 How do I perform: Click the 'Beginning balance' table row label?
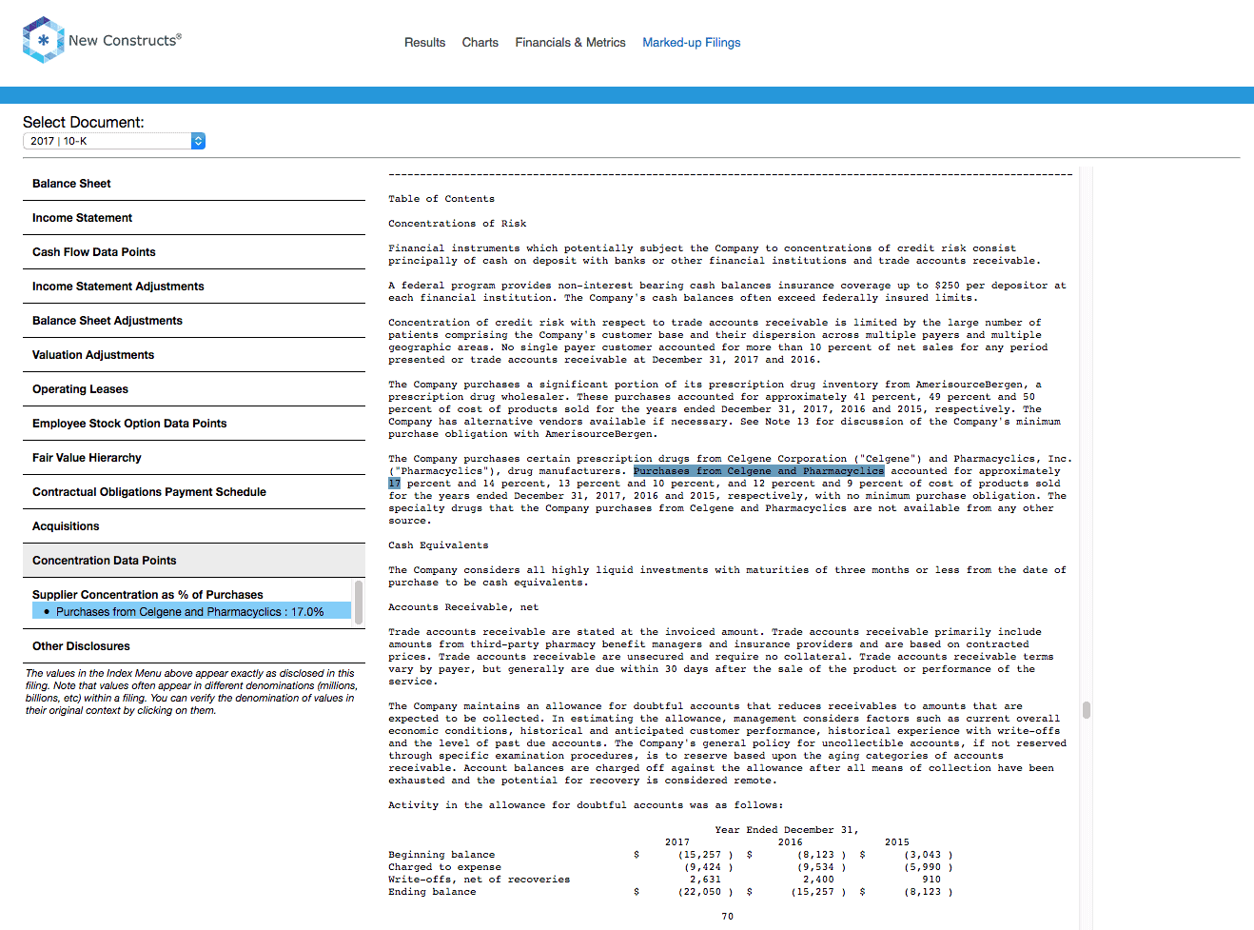[x=441, y=855]
